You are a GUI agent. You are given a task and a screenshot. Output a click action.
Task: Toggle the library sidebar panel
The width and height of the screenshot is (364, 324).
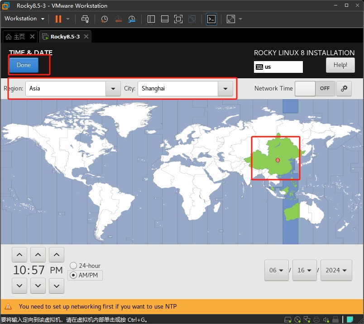(x=151, y=19)
